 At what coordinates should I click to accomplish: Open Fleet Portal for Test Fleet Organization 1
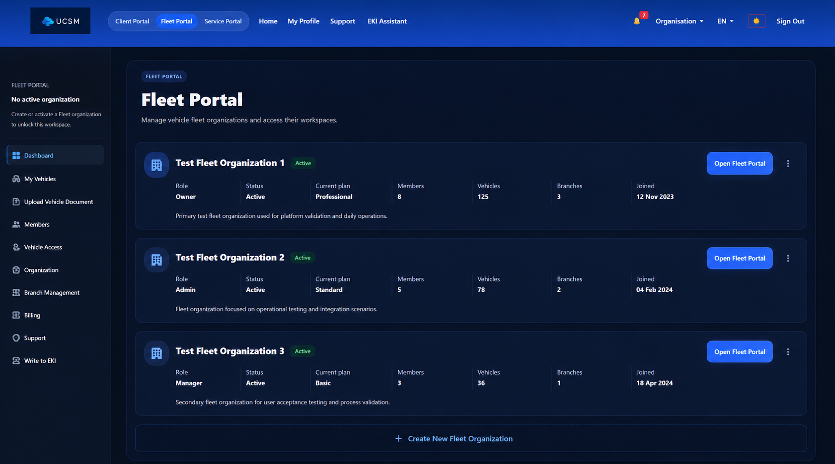pos(740,163)
